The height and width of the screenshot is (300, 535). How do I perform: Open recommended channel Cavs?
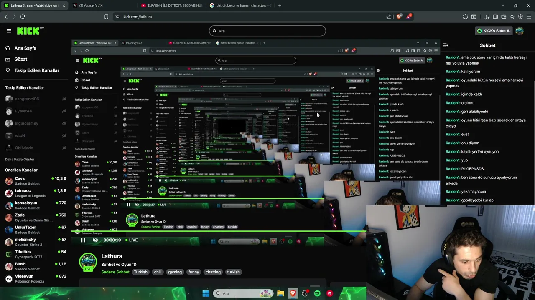[36, 181]
